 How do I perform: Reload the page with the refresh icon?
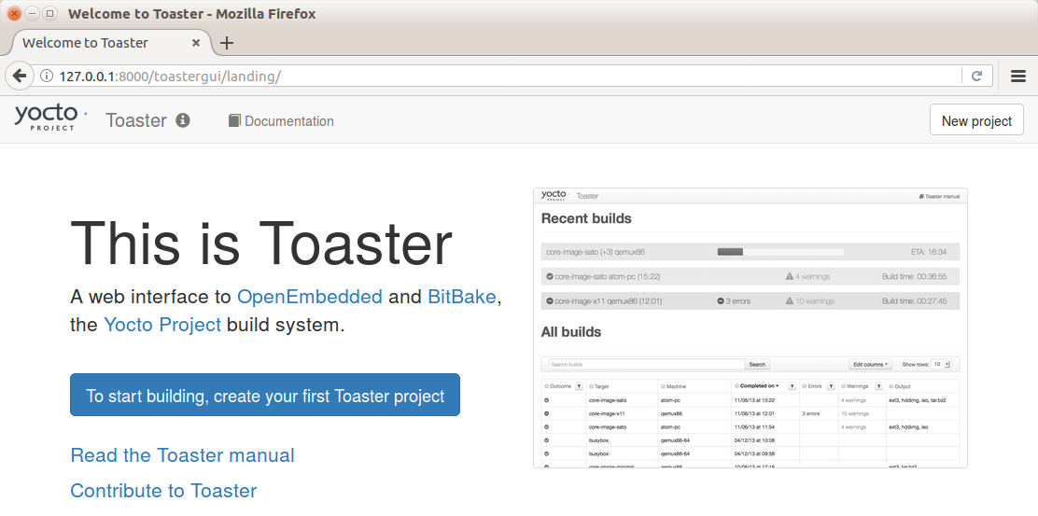tap(976, 77)
